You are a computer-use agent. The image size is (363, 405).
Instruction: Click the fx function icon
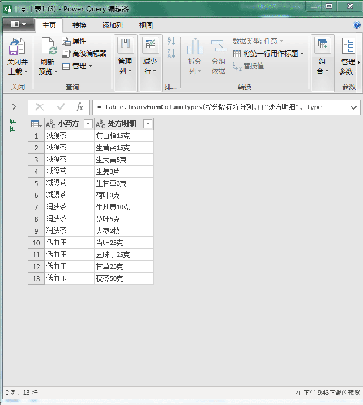80,107
